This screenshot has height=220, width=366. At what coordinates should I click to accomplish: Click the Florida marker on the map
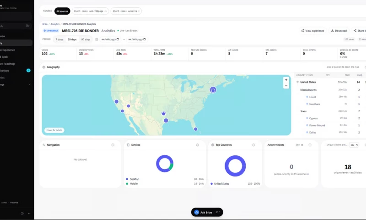[196, 129]
